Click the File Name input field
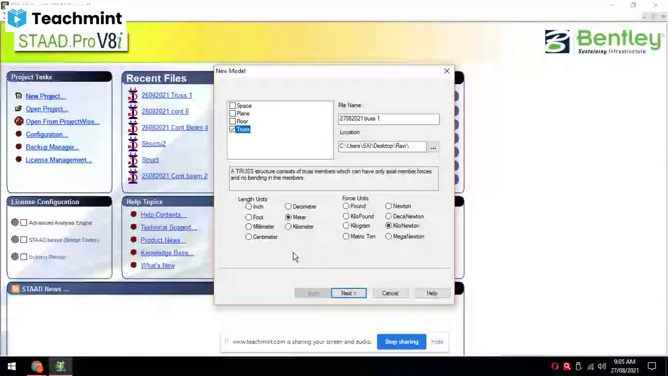 389,119
